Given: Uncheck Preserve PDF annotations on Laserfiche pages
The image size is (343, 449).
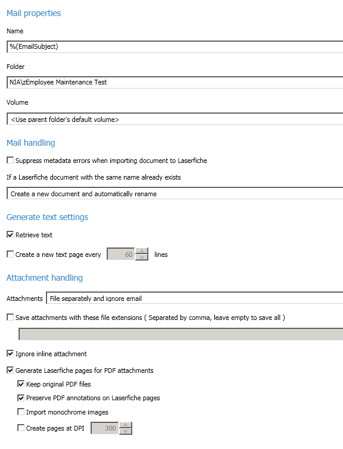Looking at the screenshot, I should [21, 397].
